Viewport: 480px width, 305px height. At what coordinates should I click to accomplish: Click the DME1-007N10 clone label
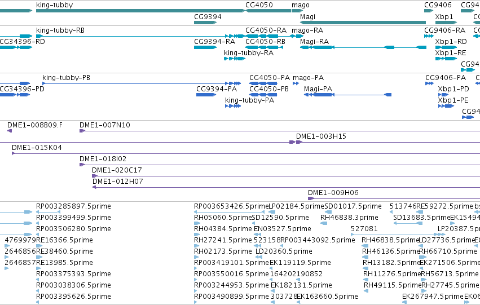point(105,125)
